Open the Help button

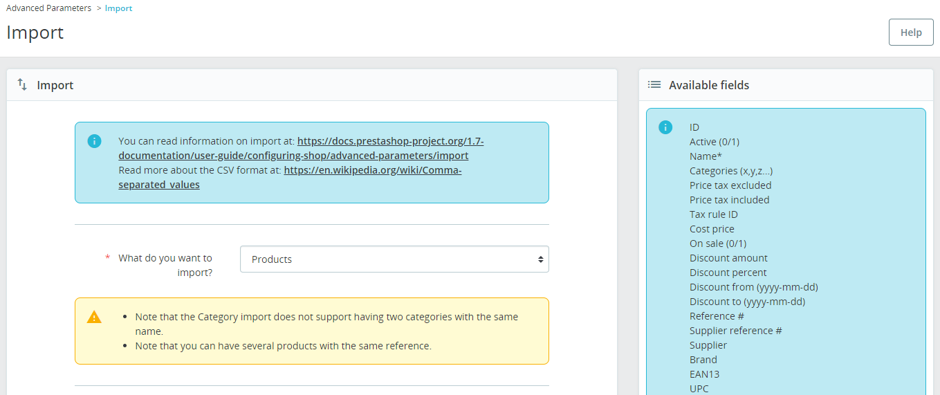(911, 33)
